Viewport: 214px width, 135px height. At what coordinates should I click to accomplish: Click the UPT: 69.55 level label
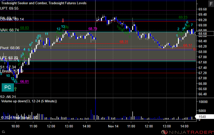click(x=9, y=8)
